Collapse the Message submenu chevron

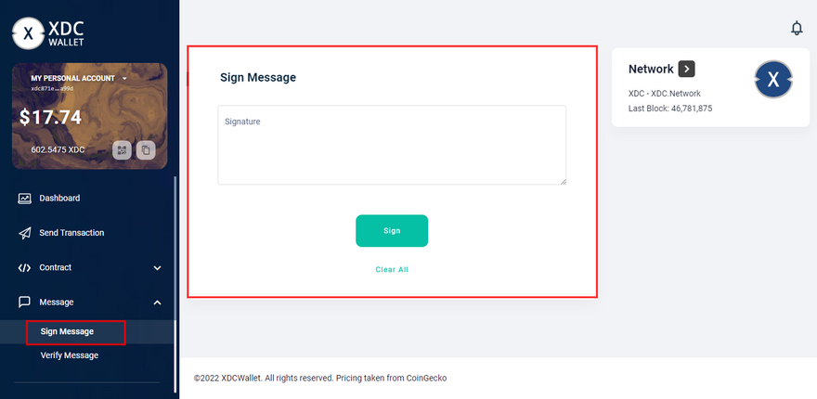coord(157,302)
